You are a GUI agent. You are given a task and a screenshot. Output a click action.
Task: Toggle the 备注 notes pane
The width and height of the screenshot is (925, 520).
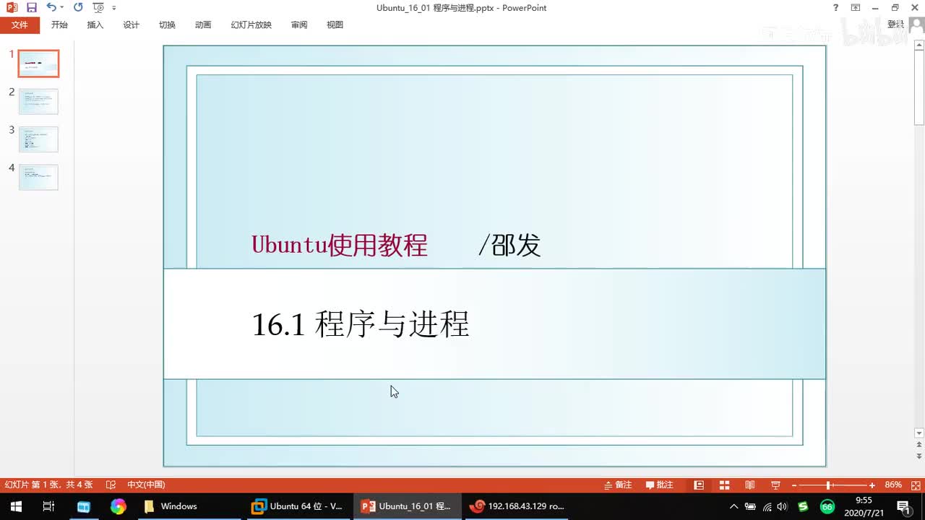618,485
